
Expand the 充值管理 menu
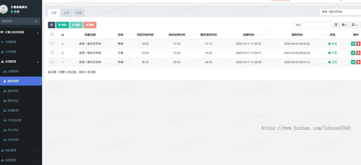pos(21,160)
